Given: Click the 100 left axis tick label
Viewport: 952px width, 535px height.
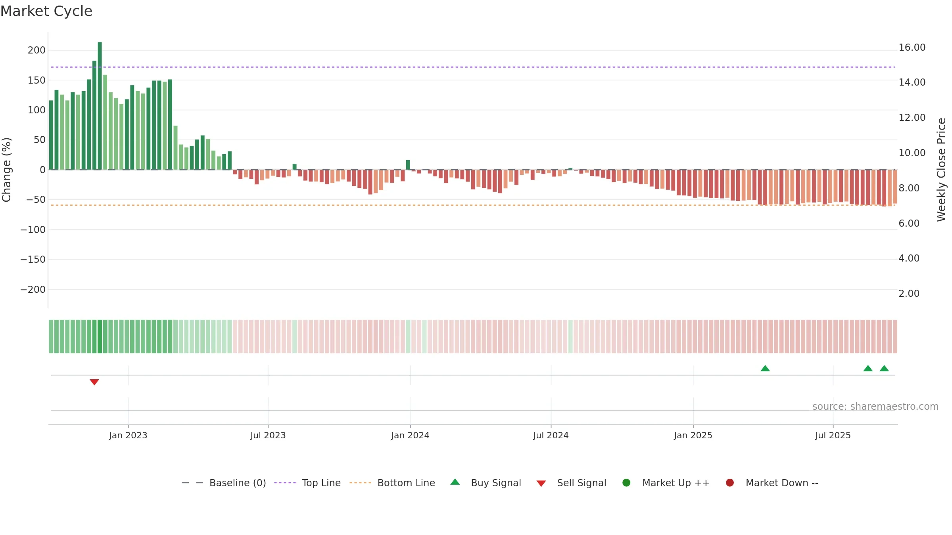Looking at the screenshot, I should click(x=36, y=110).
